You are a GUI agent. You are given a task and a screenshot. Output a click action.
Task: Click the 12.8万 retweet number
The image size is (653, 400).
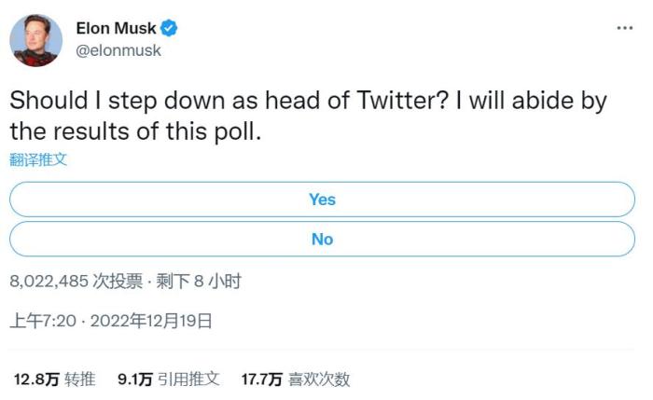pos(35,379)
